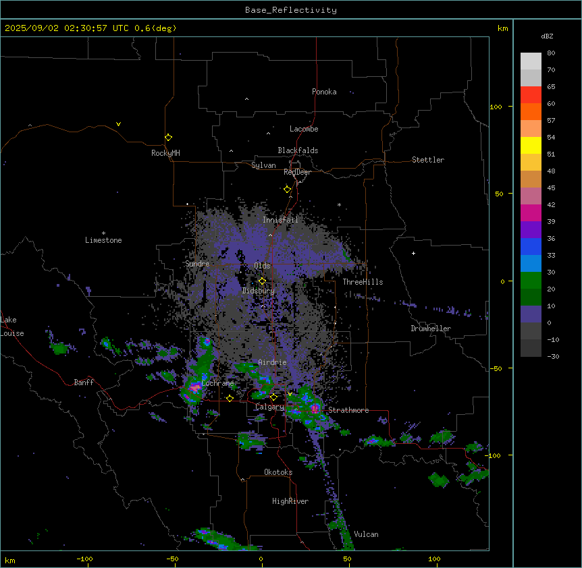Click the Calgary city label
Viewport: 582px width, 568px height.
(269, 407)
